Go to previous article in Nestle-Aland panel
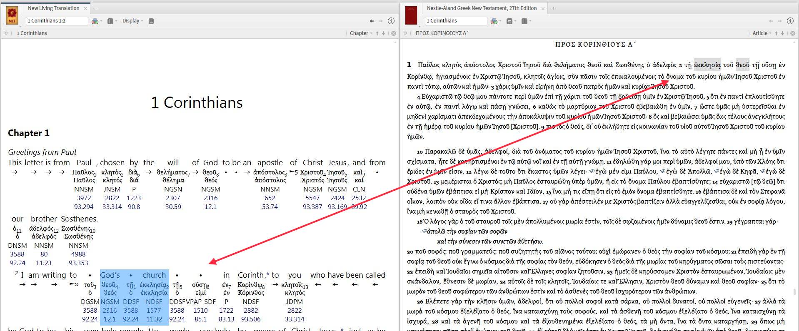799x331 pixels. [777, 33]
